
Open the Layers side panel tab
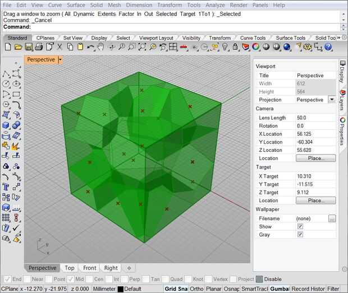[x=342, y=100]
